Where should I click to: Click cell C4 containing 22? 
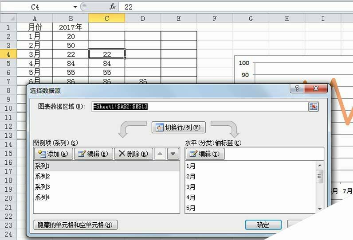click(107, 54)
